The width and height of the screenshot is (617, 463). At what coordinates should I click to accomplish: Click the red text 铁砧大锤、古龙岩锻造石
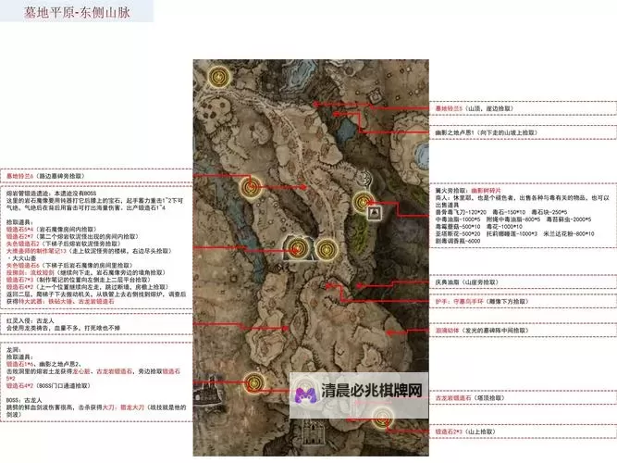(80, 302)
